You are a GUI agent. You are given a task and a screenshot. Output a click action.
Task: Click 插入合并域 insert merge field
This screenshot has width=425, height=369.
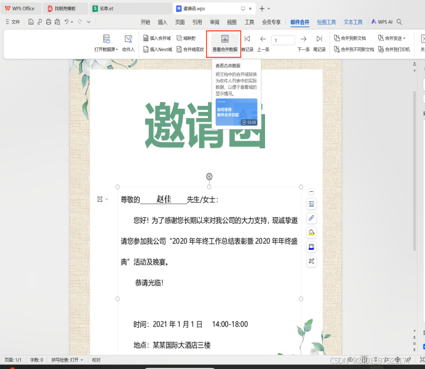click(157, 38)
